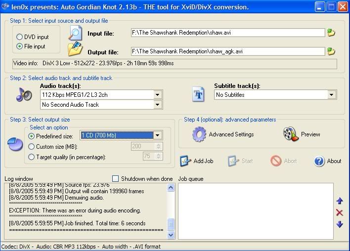Image resolution: width=350 pixels, height=251 pixels.
Task: Click the input file magnifier icon
Action: 75,33
